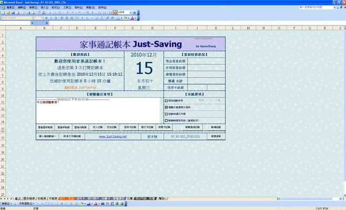Click the 查看歷年報表 button

point(45,127)
